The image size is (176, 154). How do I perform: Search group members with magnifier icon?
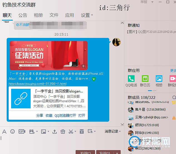pos(174,97)
